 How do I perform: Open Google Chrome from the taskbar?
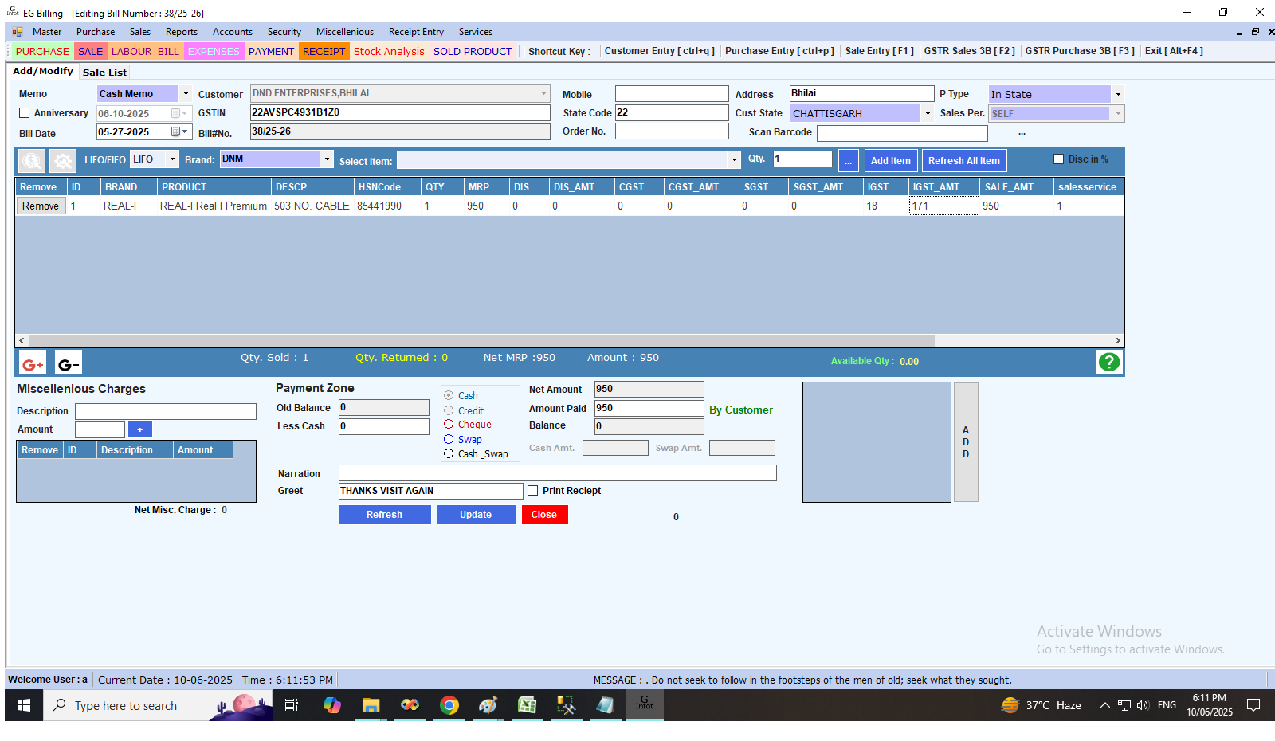[449, 705]
